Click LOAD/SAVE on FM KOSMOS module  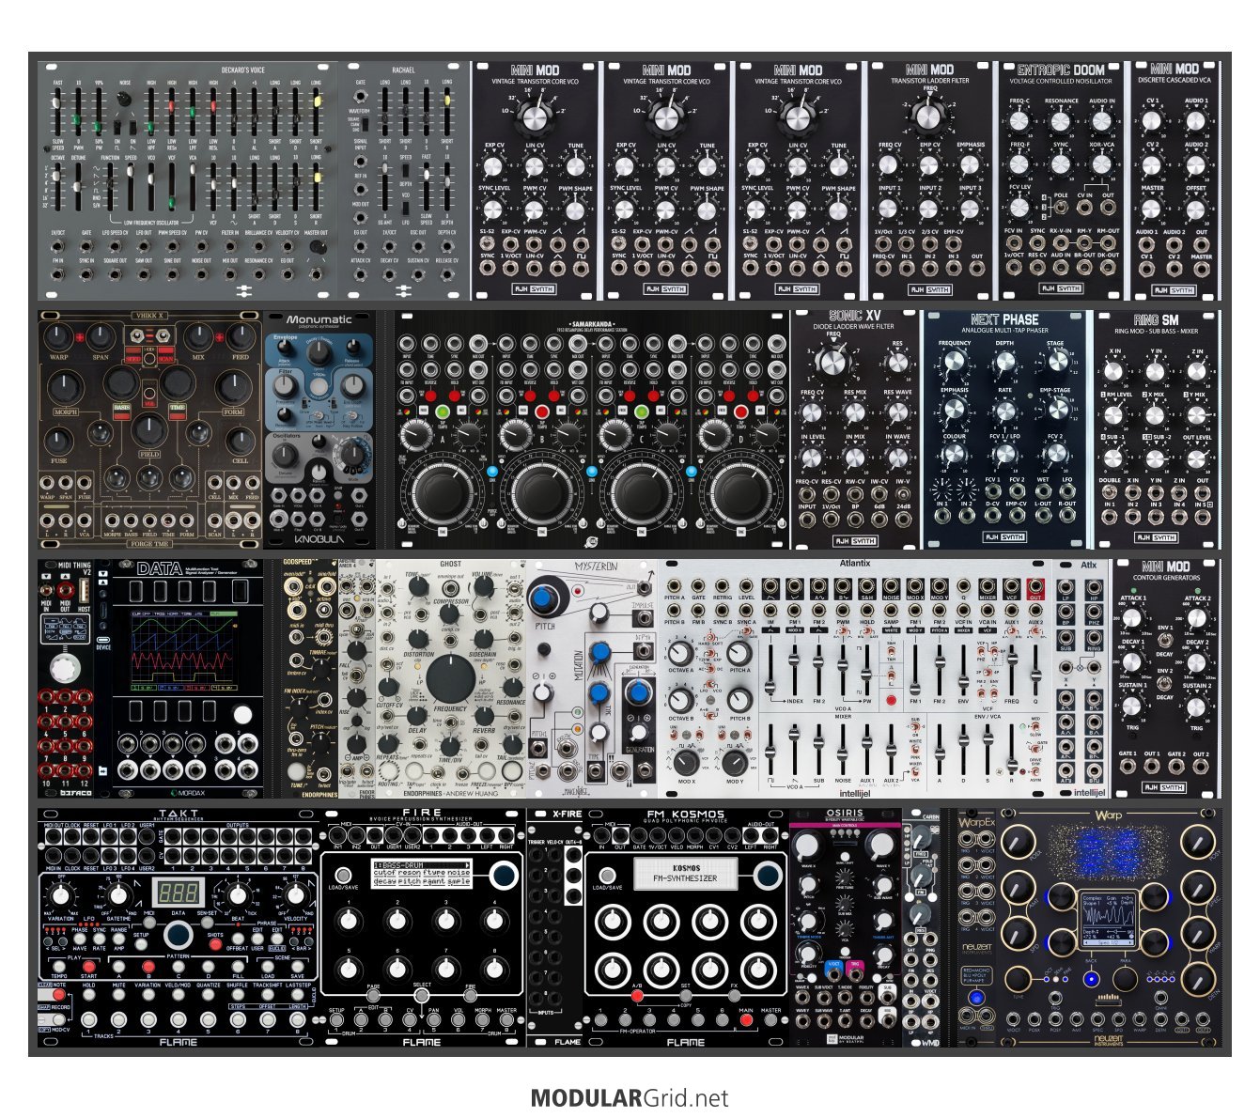click(x=607, y=876)
